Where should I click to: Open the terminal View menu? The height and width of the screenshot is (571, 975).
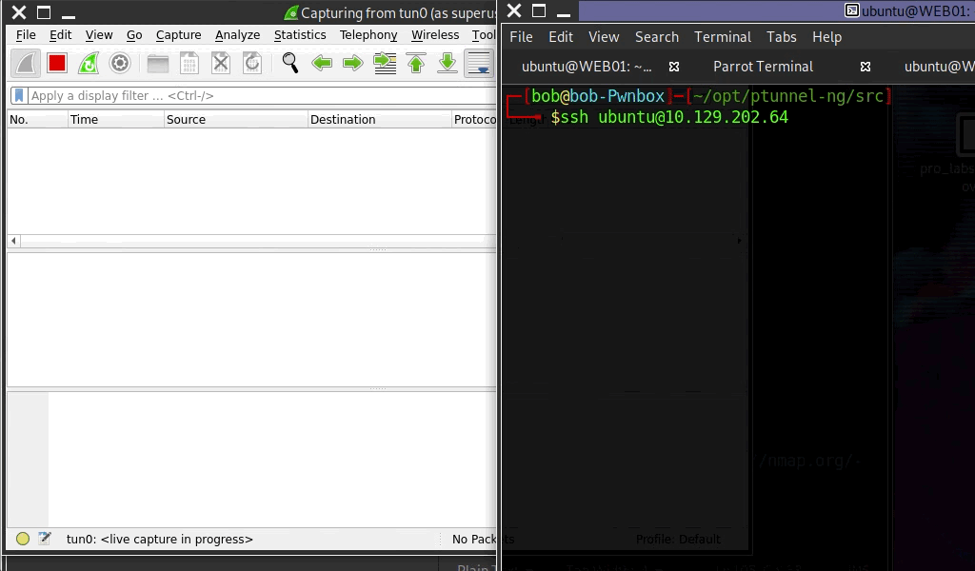pos(604,37)
